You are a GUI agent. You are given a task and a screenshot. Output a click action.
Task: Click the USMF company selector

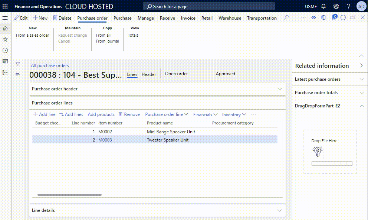pos(311,7)
